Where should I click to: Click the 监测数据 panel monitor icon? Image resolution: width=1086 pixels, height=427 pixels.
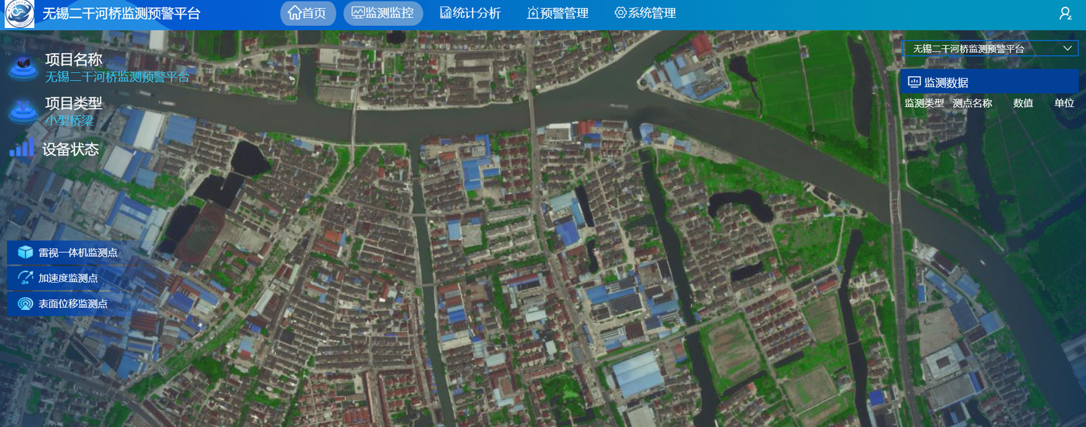[914, 82]
